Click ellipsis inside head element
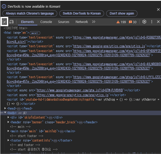The image size is (161, 154). tap(19, 109)
